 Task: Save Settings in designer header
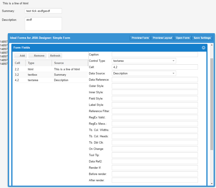(202, 38)
